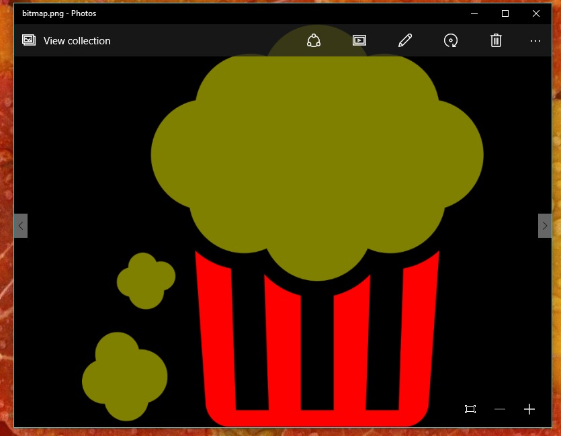
Task: Select the pencil to edit the image
Action: [x=404, y=40]
